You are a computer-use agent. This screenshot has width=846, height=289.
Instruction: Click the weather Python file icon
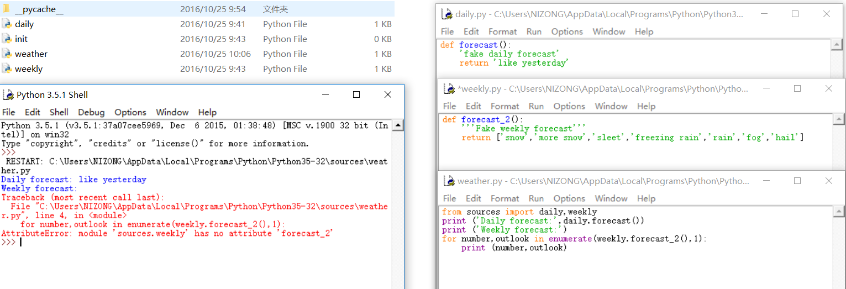pyautogui.click(x=7, y=54)
